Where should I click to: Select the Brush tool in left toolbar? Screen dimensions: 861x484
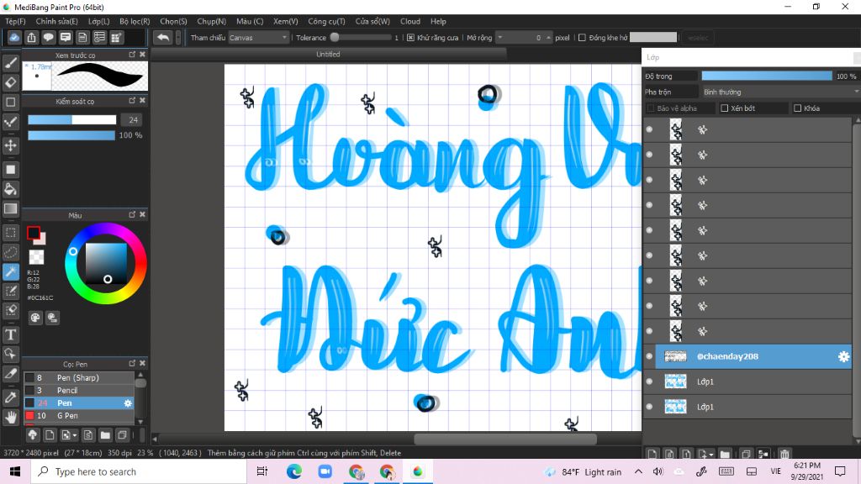coord(10,62)
